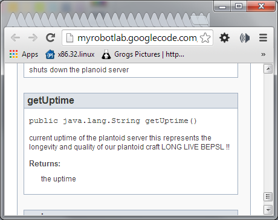Open the gear extension icon
The height and width of the screenshot is (220, 278).
click(x=224, y=38)
